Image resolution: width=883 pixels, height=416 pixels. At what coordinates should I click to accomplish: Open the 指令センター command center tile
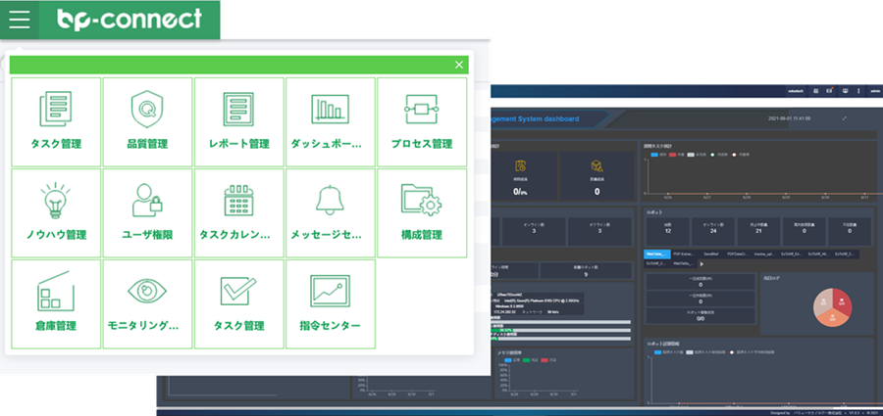click(330, 303)
